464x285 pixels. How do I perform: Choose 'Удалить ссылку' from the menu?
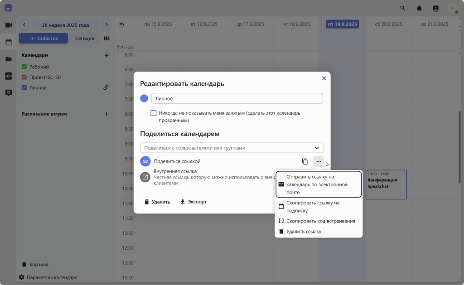[x=304, y=232]
